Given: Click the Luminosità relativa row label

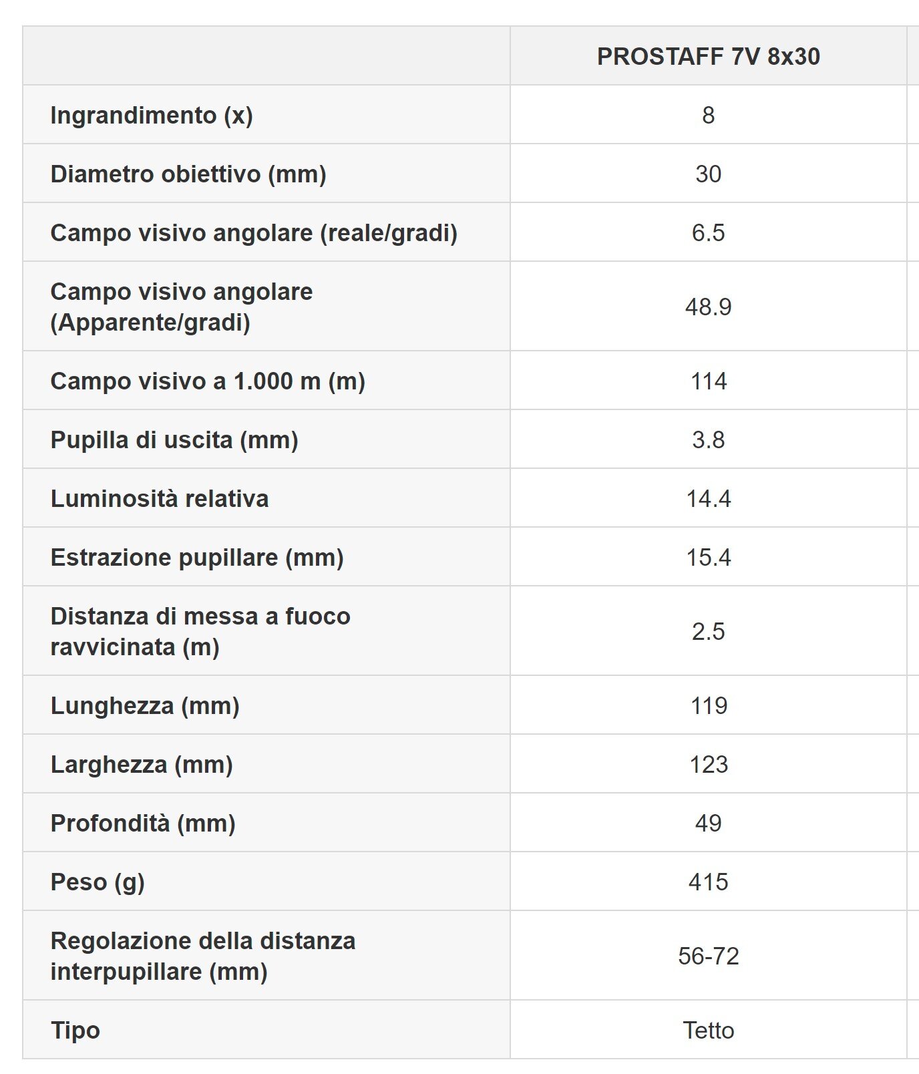Looking at the screenshot, I should coord(160,499).
